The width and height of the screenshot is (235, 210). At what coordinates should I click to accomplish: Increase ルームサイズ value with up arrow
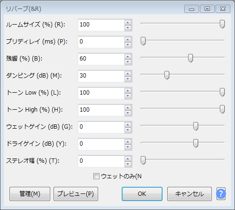click(x=128, y=23)
